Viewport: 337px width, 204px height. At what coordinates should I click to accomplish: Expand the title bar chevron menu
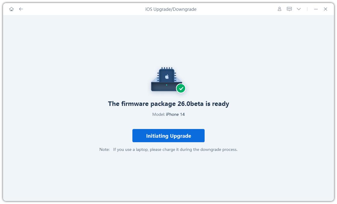tap(299, 9)
